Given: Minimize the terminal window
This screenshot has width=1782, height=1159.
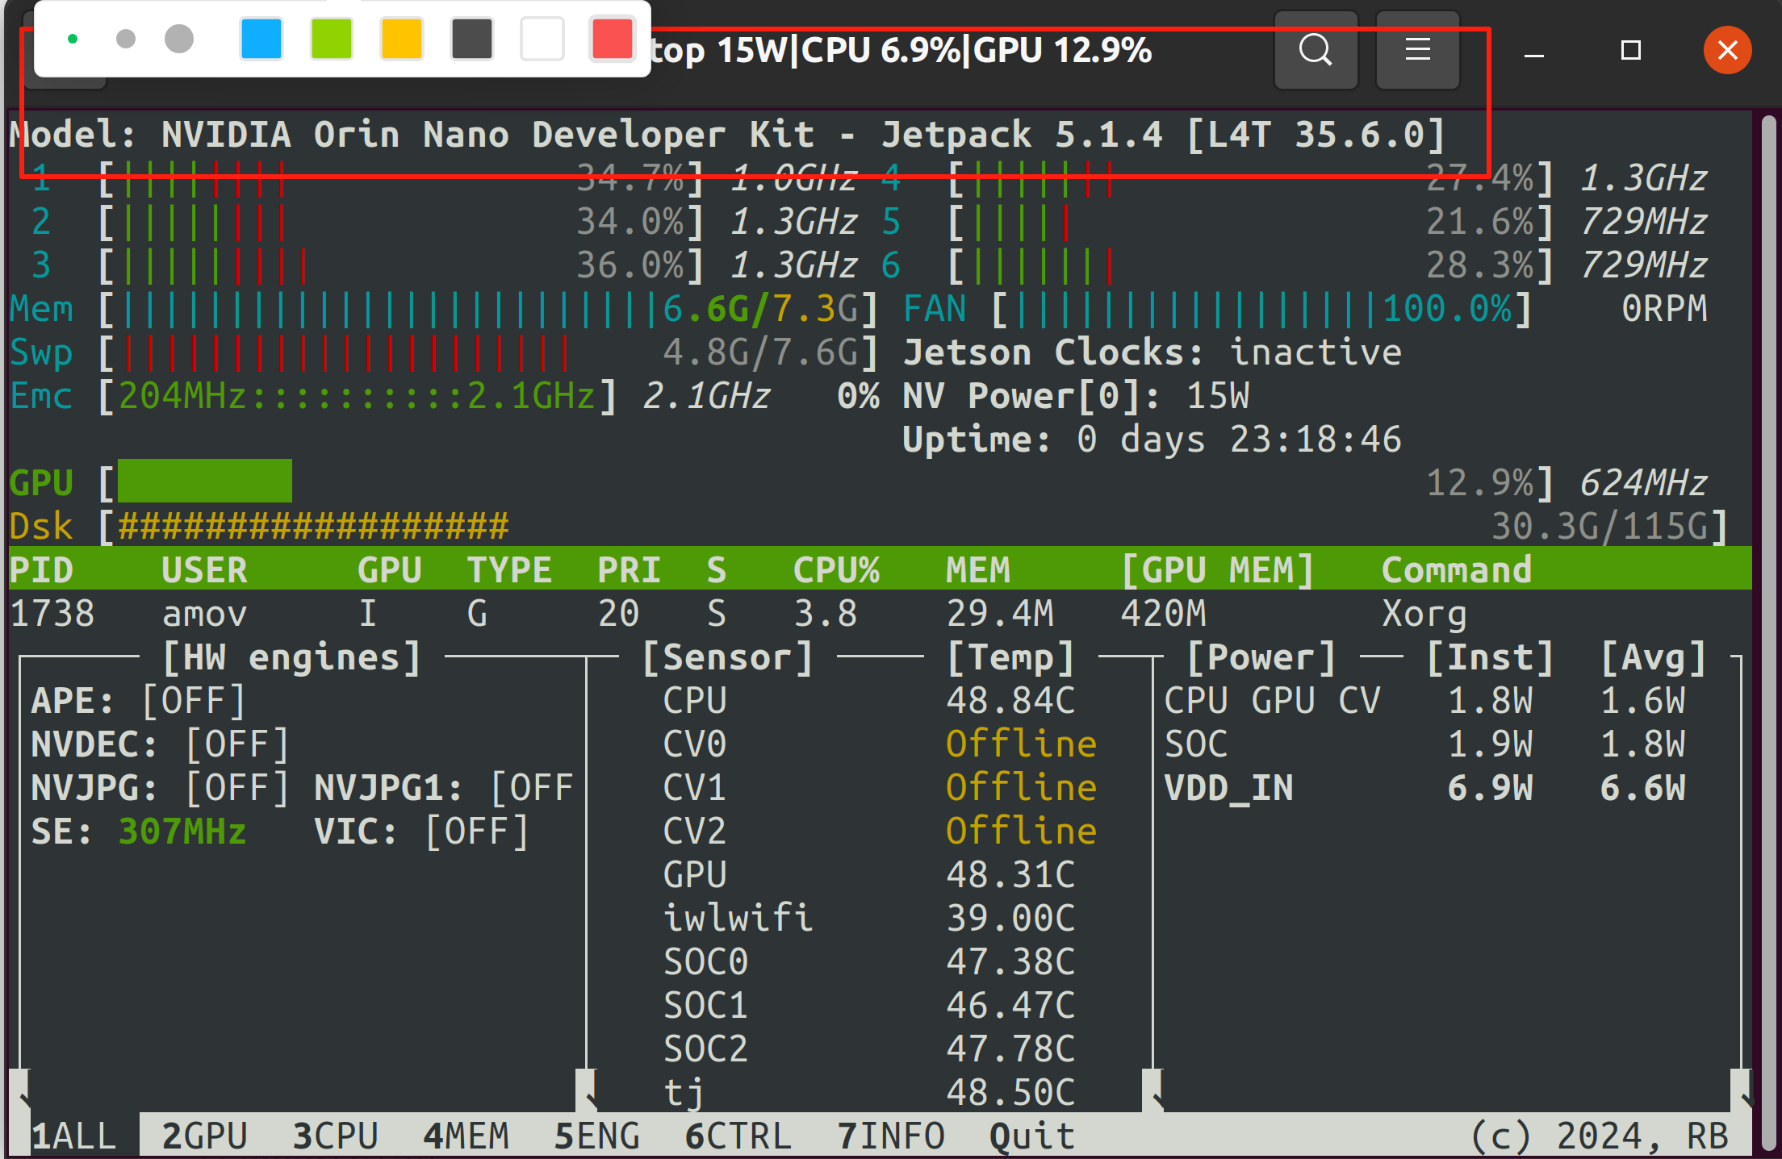Looking at the screenshot, I should pos(1533,53).
